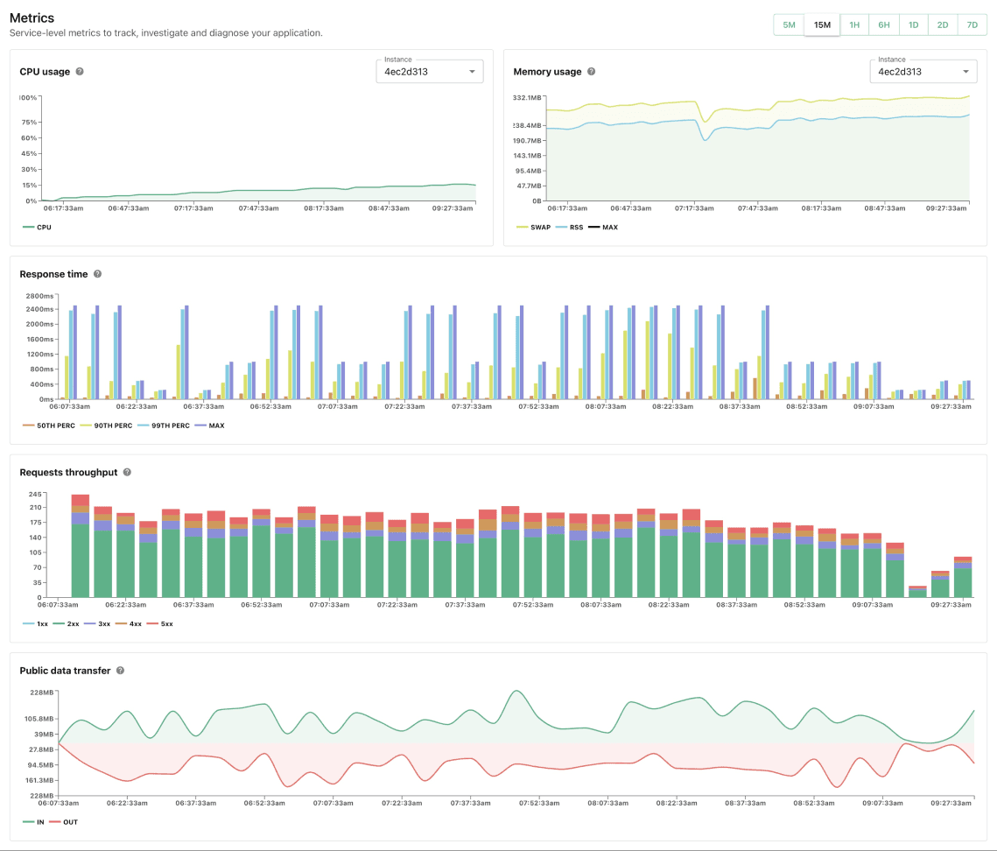Screen dimensions: 997x851
Task: Click help icon beside Memory usage title
Action: 592,72
